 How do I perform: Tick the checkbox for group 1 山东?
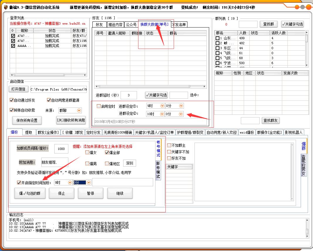point(218,38)
